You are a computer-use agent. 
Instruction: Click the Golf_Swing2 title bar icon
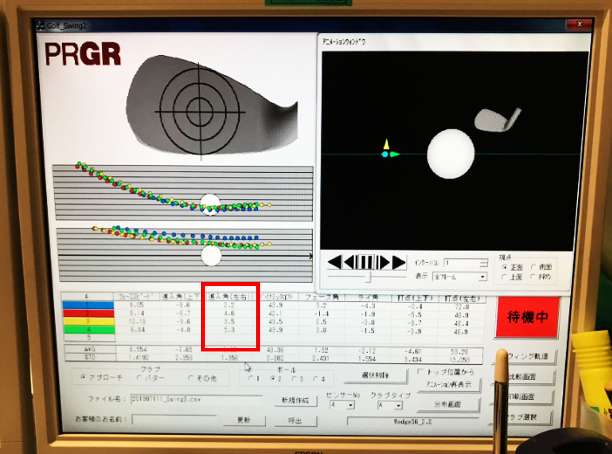[x=40, y=26]
